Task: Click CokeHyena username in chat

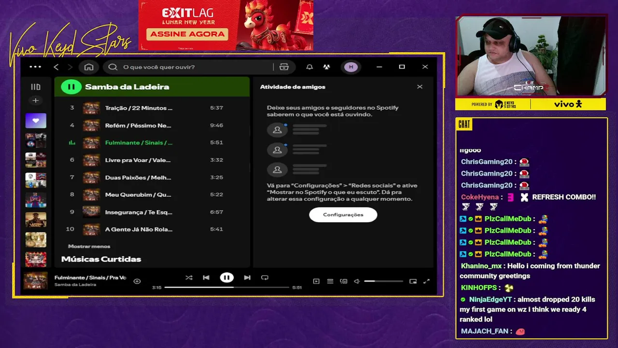Action: click(480, 197)
